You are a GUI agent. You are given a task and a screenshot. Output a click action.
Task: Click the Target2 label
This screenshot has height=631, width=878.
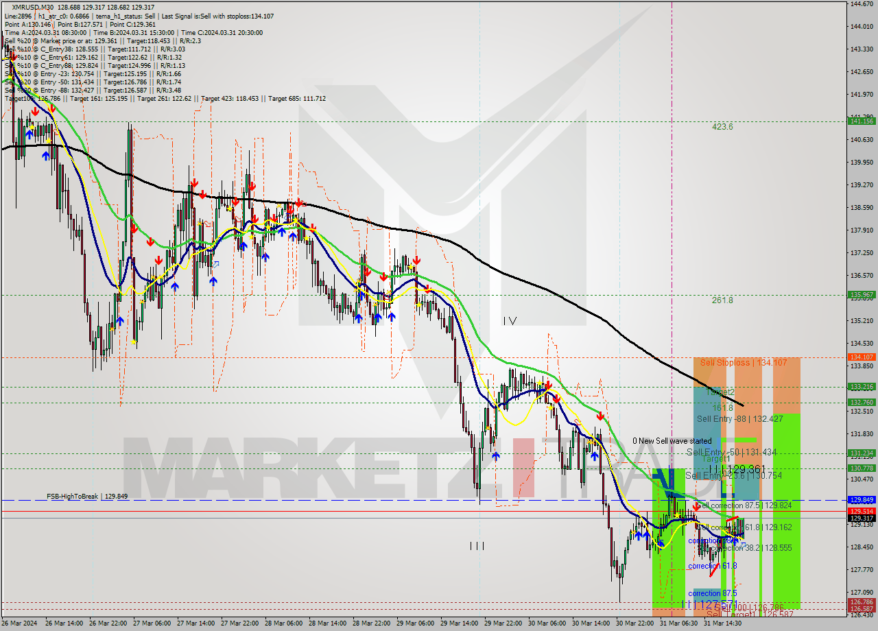(x=720, y=392)
